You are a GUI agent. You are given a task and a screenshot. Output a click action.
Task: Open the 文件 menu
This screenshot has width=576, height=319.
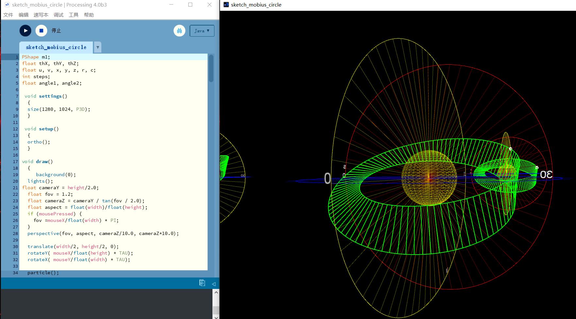click(8, 15)
